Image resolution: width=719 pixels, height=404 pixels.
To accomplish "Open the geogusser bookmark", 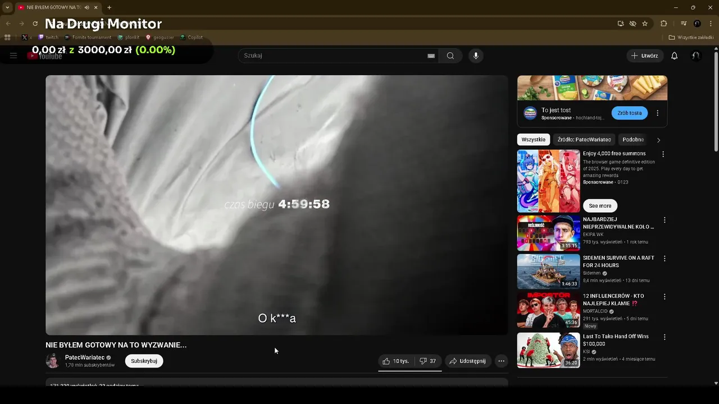I will (160, 38).
